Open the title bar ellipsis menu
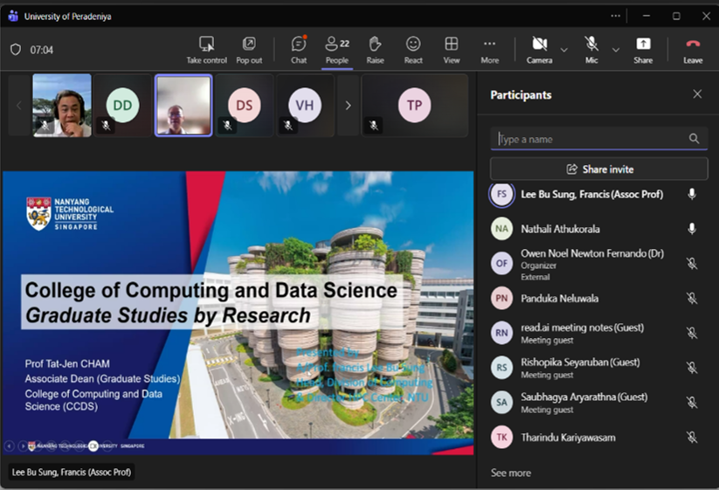Image resolution: width=719 pixels, height=490 pixels. [x=615, y=16]
